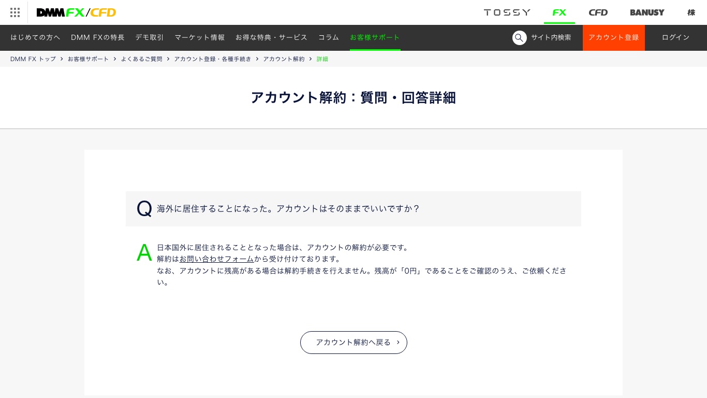Open the TOSSY service tab
707x398 pixels.
(x=507, y=12)
